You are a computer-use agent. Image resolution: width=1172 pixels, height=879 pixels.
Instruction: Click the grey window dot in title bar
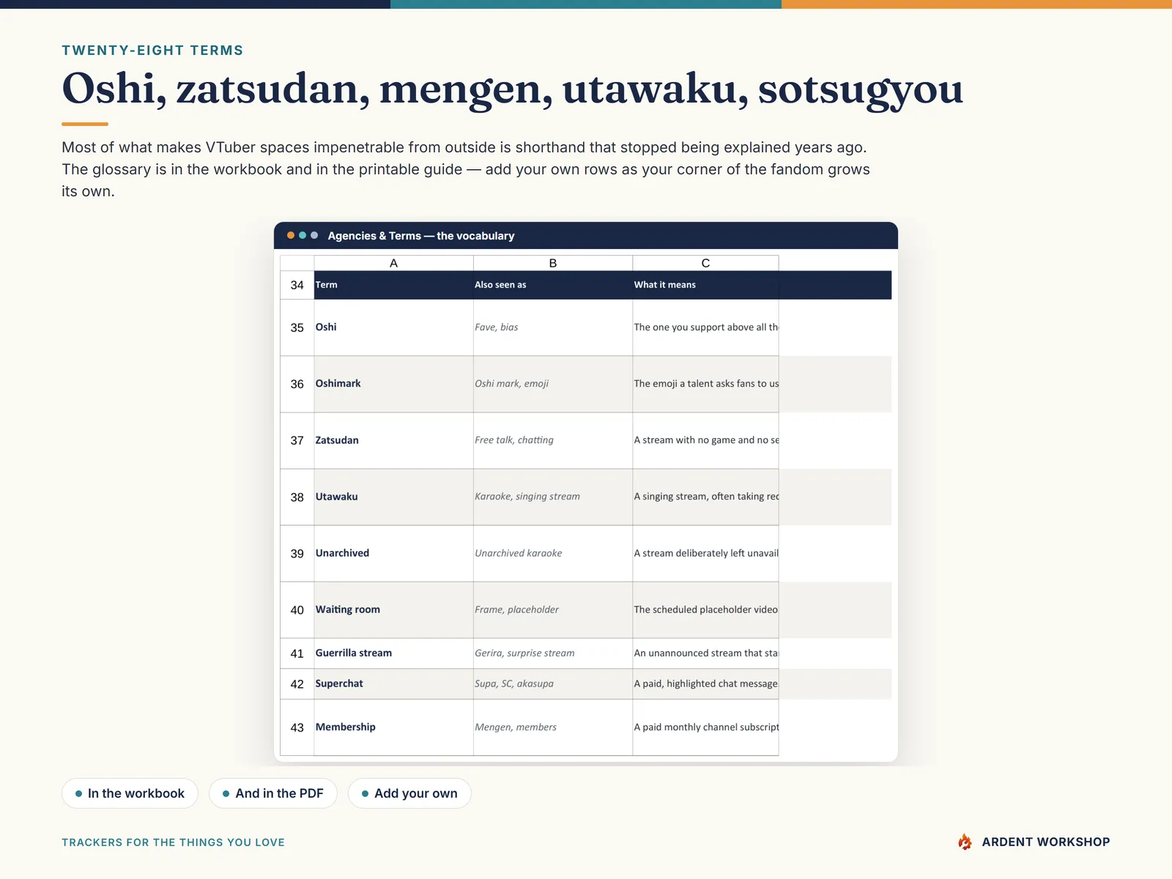tap(314, 235)
